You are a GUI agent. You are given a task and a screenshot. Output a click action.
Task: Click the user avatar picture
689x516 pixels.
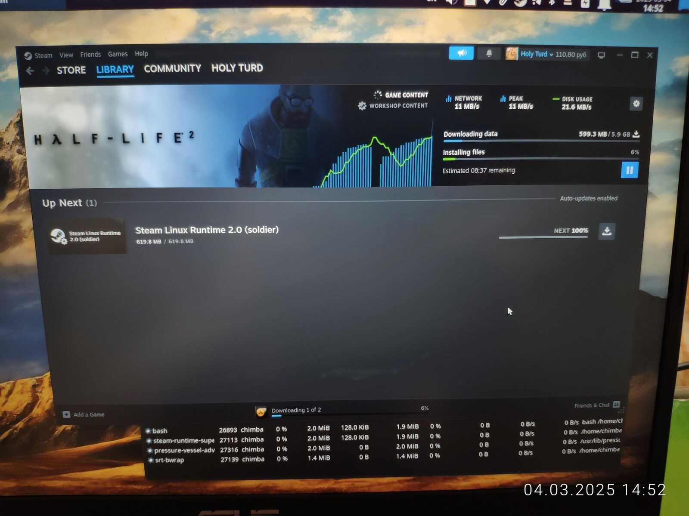(512, 54)
